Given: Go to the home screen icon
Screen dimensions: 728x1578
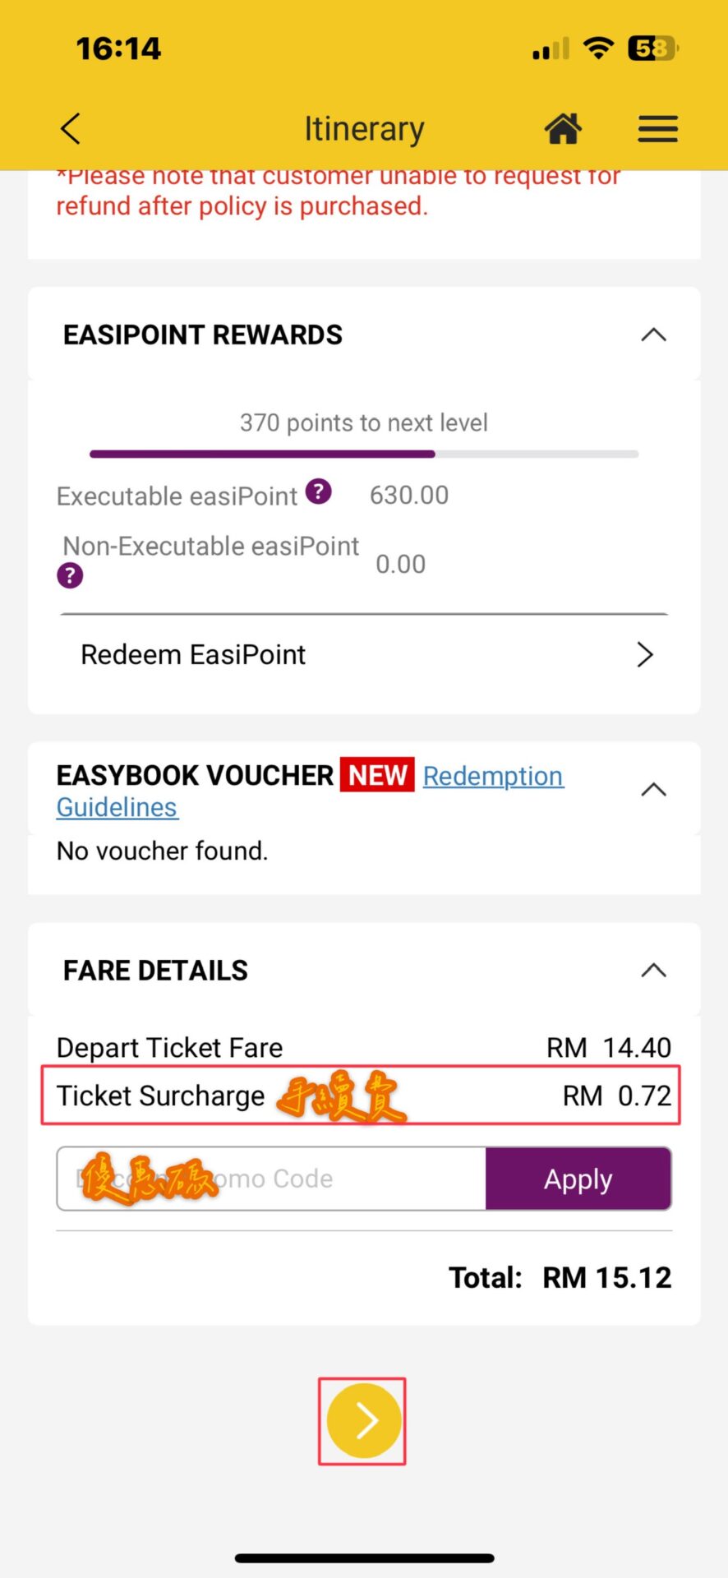Looking at the screenshot, I should 563,129.
